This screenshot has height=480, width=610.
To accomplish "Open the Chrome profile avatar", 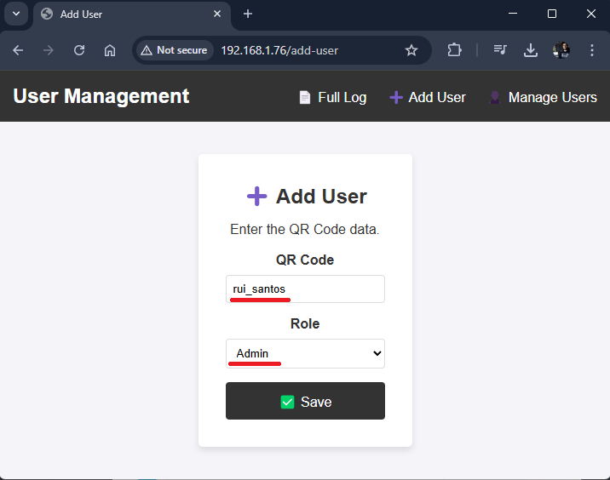I will coord(561,50).
